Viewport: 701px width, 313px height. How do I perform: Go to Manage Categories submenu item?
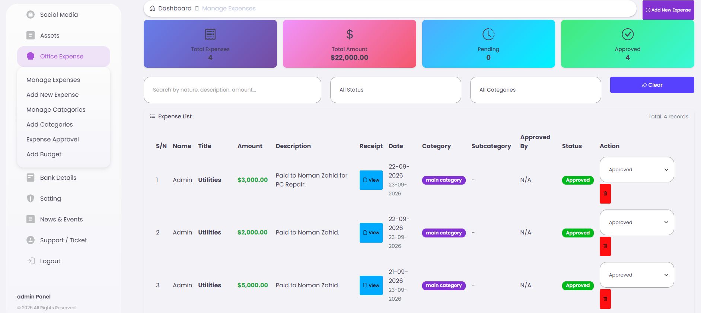pos(56,109)
